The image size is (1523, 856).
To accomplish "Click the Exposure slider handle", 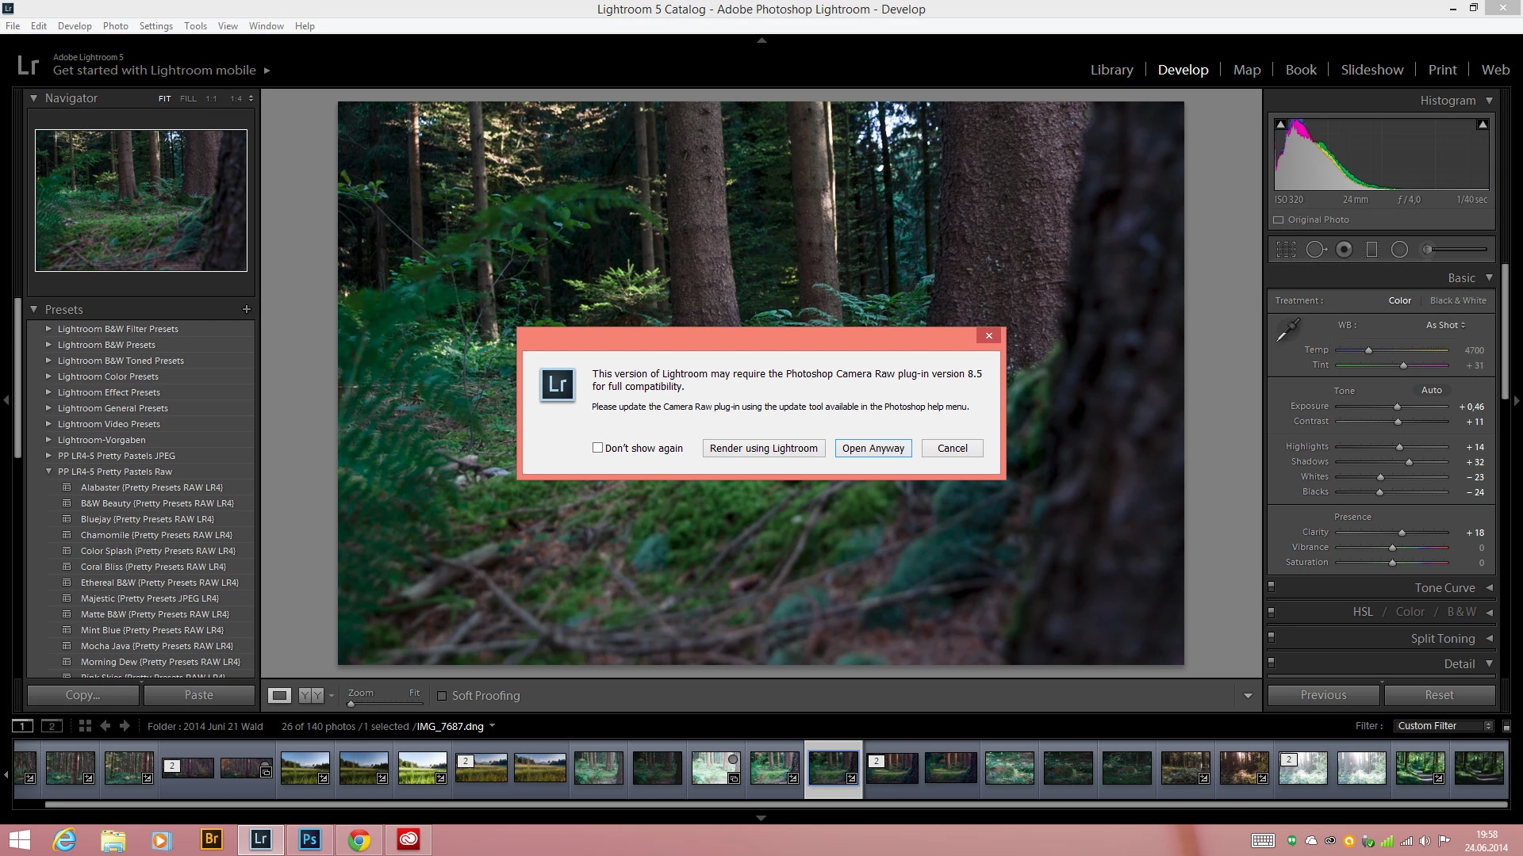I will click(x=1397, y=407).
